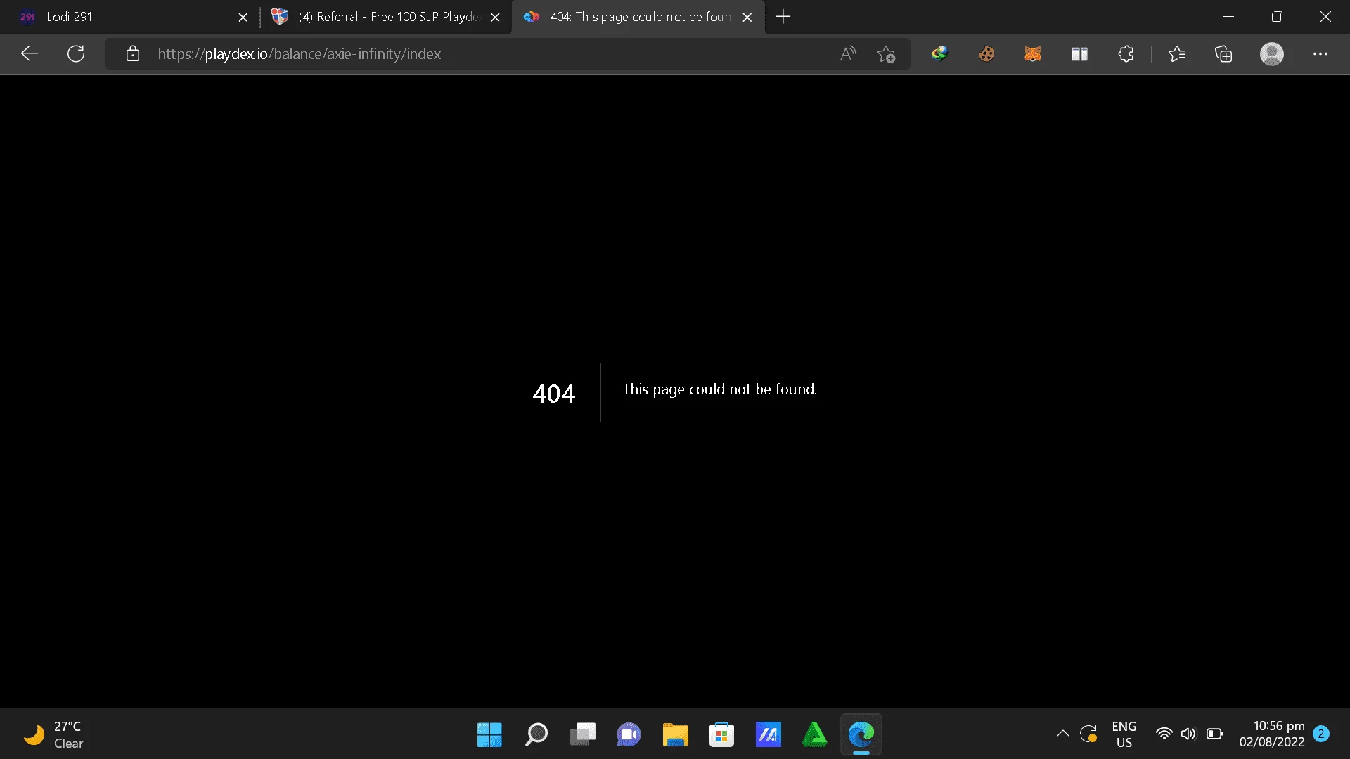Screen dimensions: 1350x759
Task: Restore down the browser window
Action: click(x=1277, y=17)
